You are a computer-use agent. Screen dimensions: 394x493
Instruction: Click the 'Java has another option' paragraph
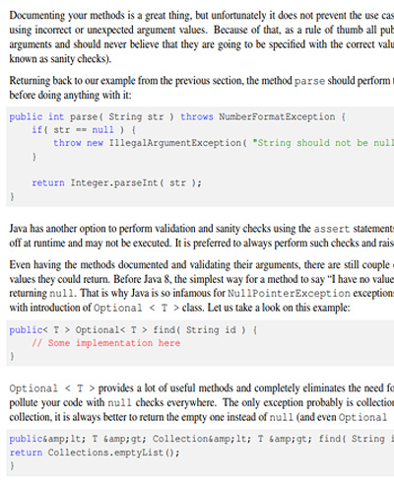(202, 236)
